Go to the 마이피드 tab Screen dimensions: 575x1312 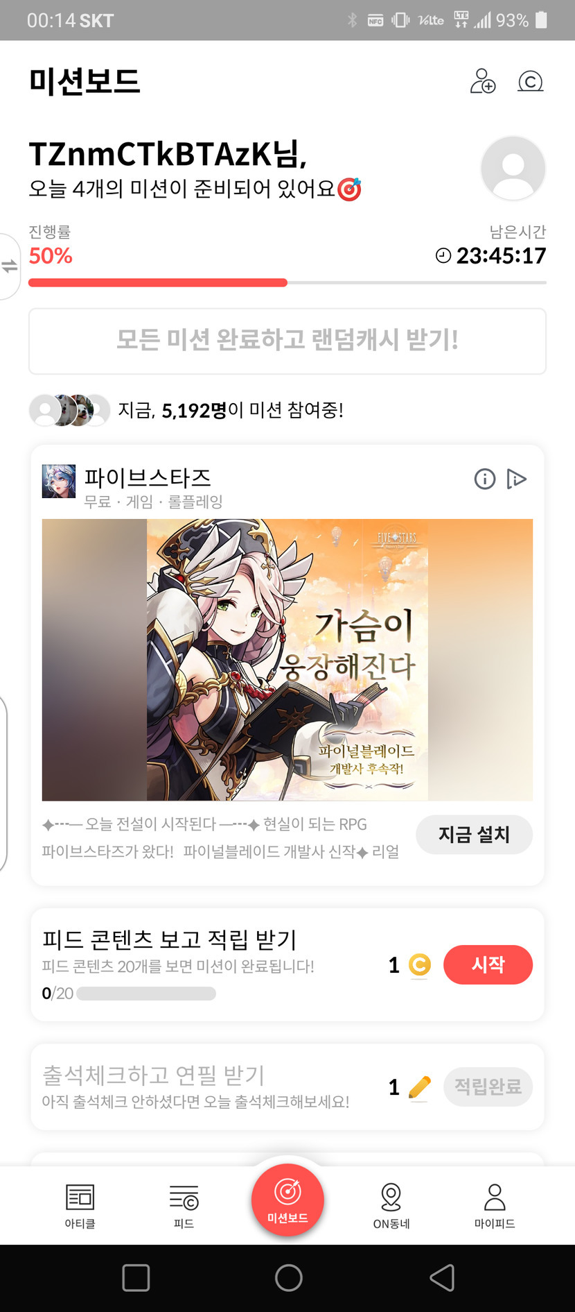coord(495,1206)
